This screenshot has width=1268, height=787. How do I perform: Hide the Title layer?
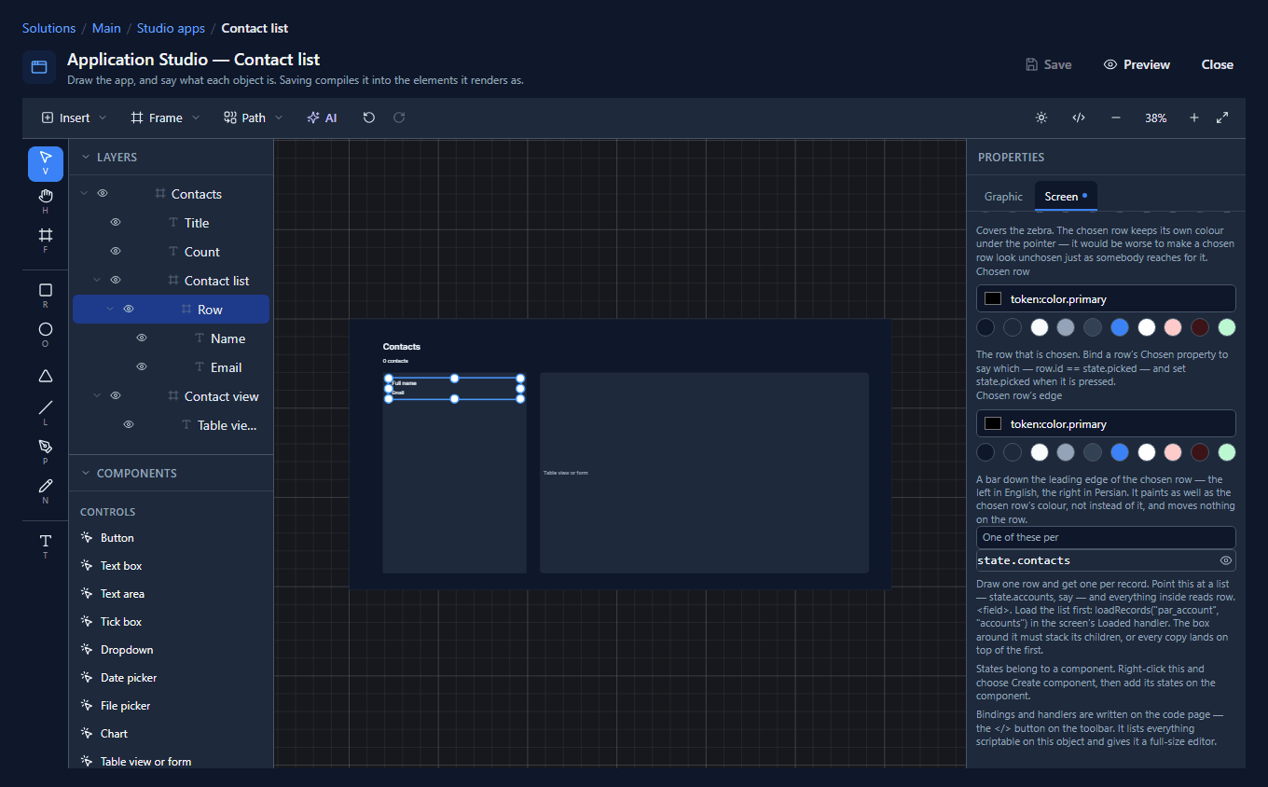[x=116, y=223]
